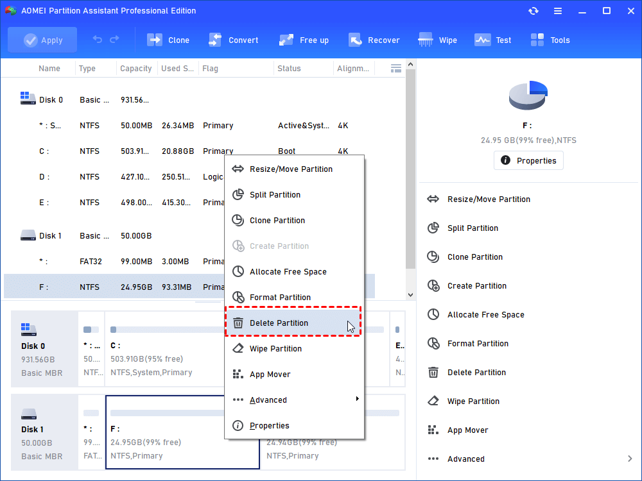Select the Disk 1 row in the list
Image resolution: width=642 pixels, height=481 pixels.
point(189,235)
